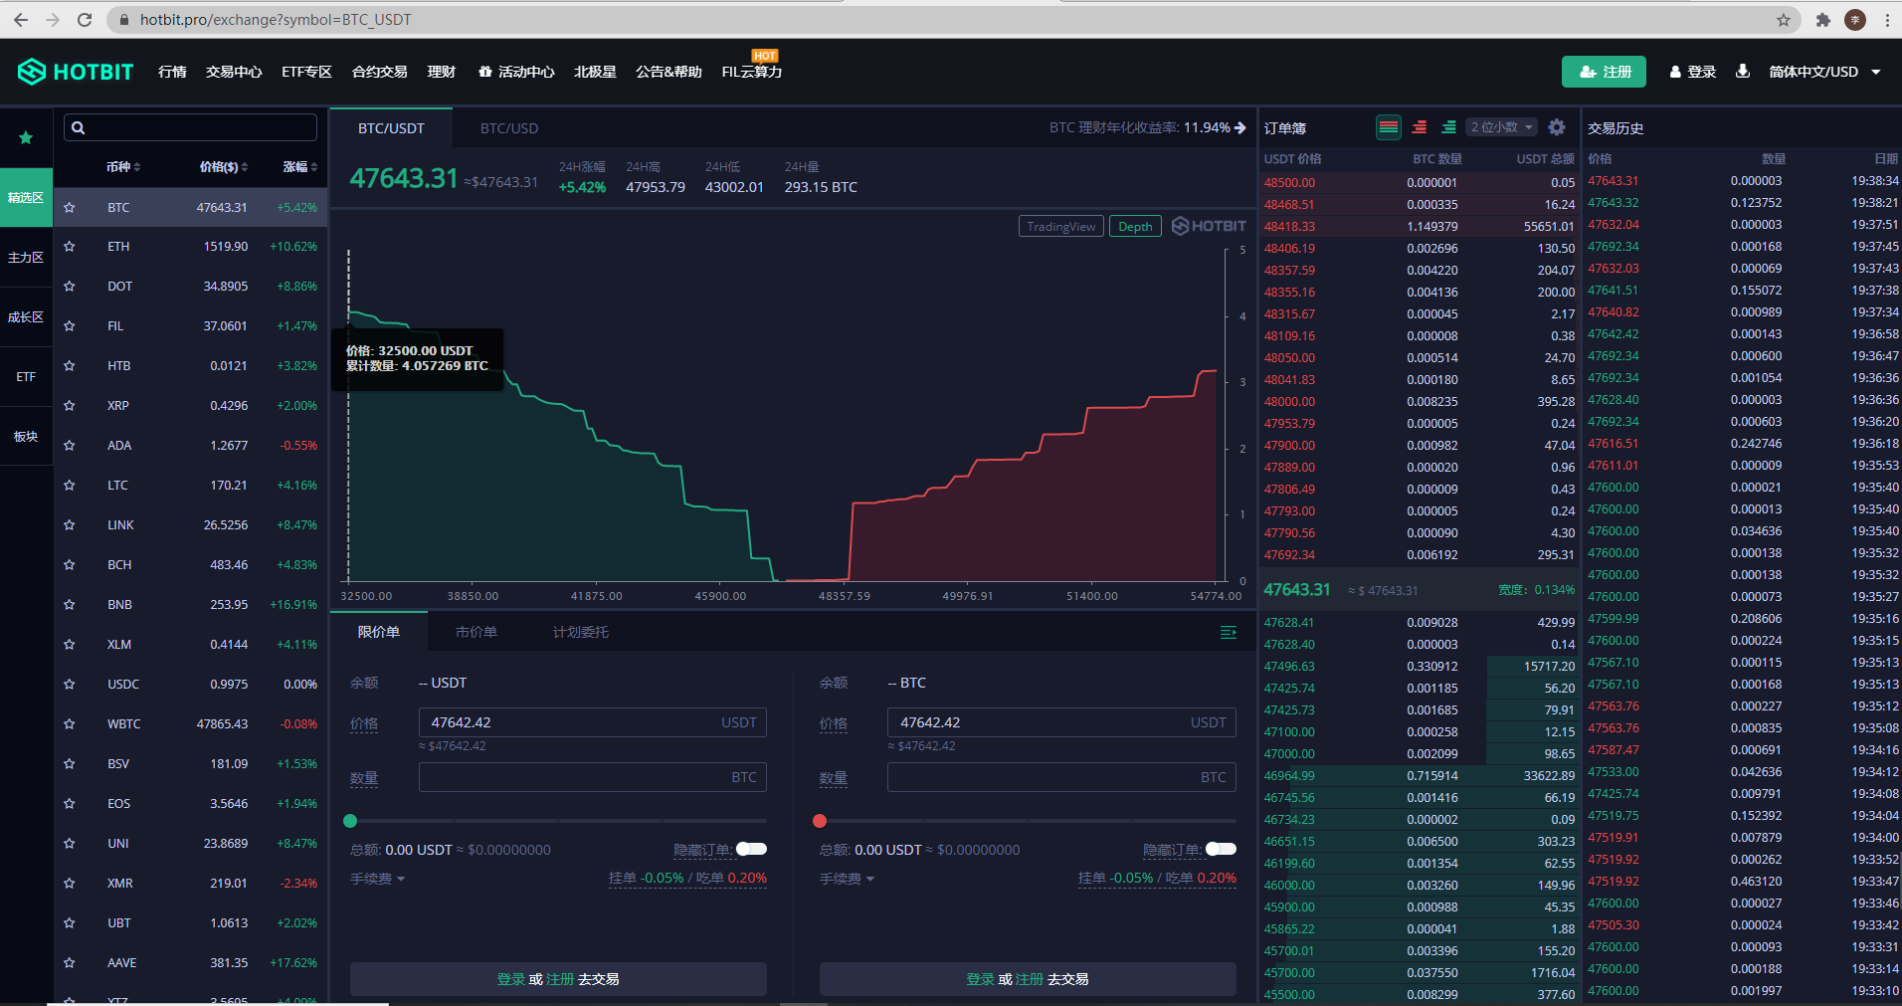
Task: Open the decimal places dropdown
Action: pos(1502,127)
